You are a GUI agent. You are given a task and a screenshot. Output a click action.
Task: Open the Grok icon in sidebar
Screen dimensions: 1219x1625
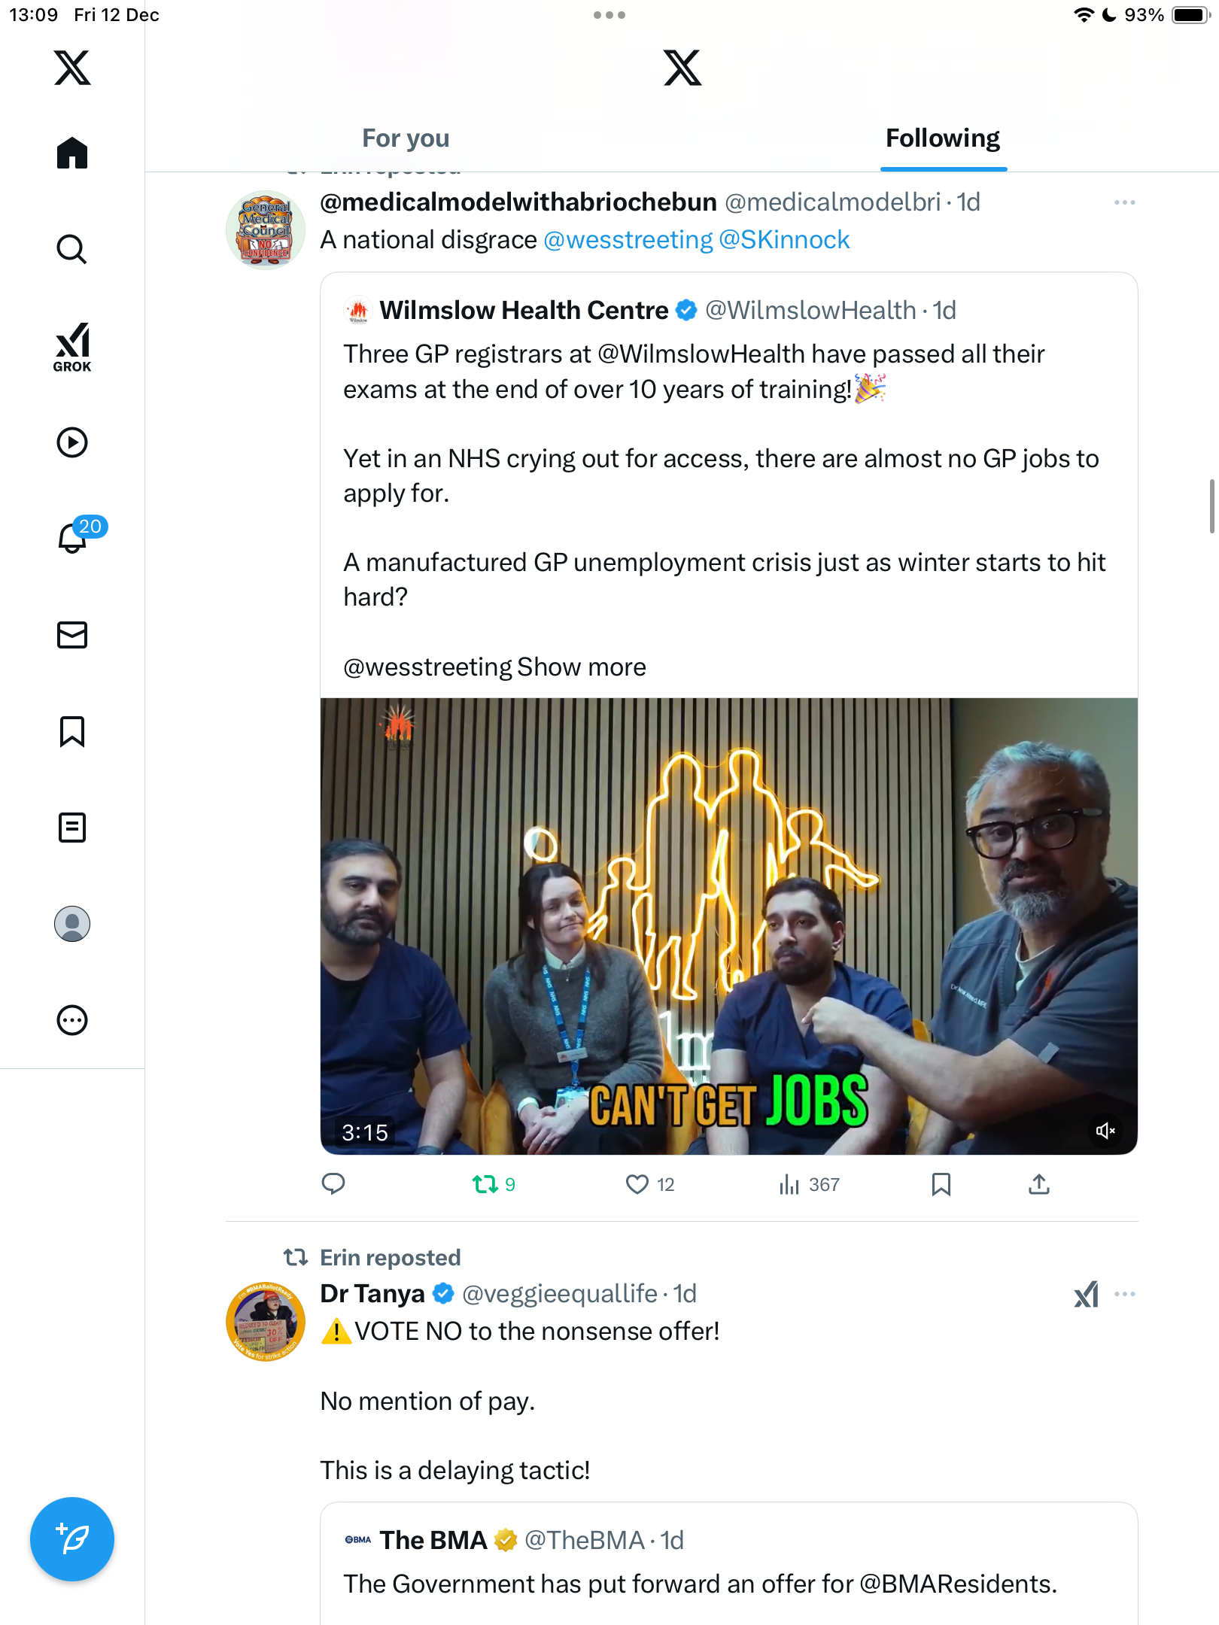pyautogui.click(x=72, y=347)
